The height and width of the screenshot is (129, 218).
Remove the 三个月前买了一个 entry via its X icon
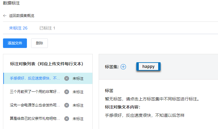pyautogui.click(x=67, y=92)
